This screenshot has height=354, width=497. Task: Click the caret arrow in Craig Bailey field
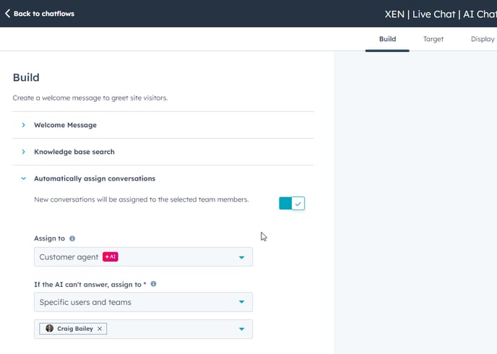[241, 329]
